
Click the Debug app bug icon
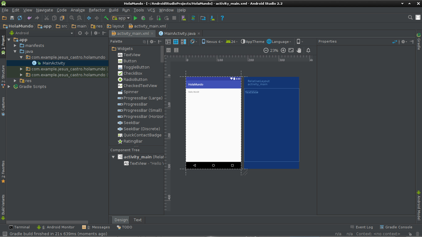point(143,18)
